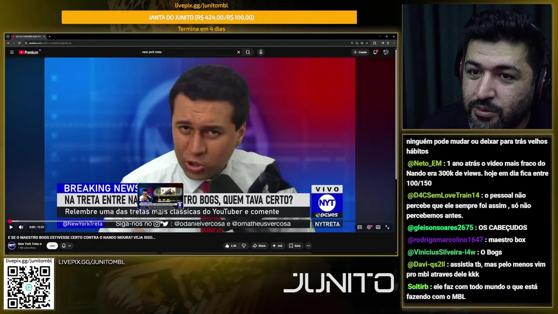Open the New York Treta channel name
558x314 pixels.
coord(29,244)
